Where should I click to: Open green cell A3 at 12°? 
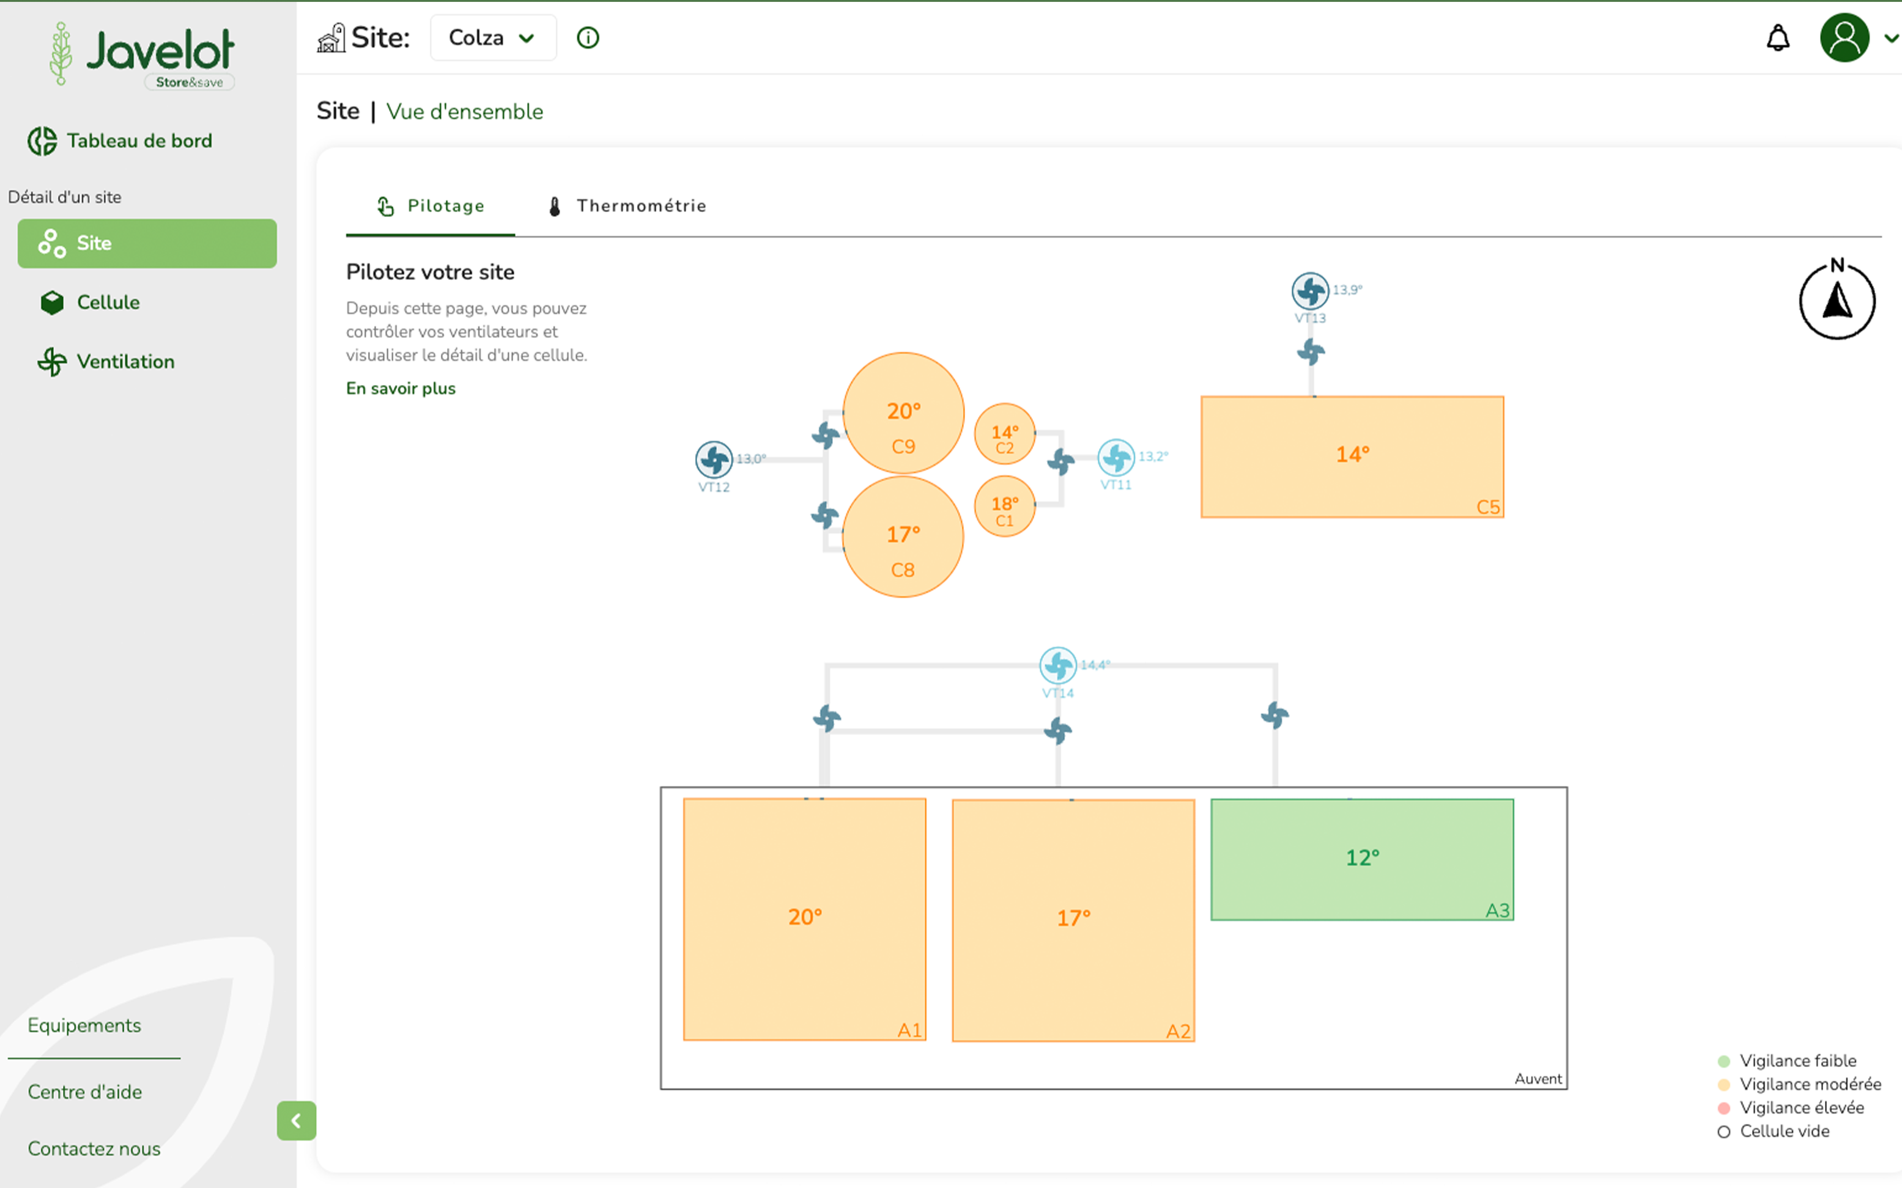pyautogui.click(x=1362, y=860)
